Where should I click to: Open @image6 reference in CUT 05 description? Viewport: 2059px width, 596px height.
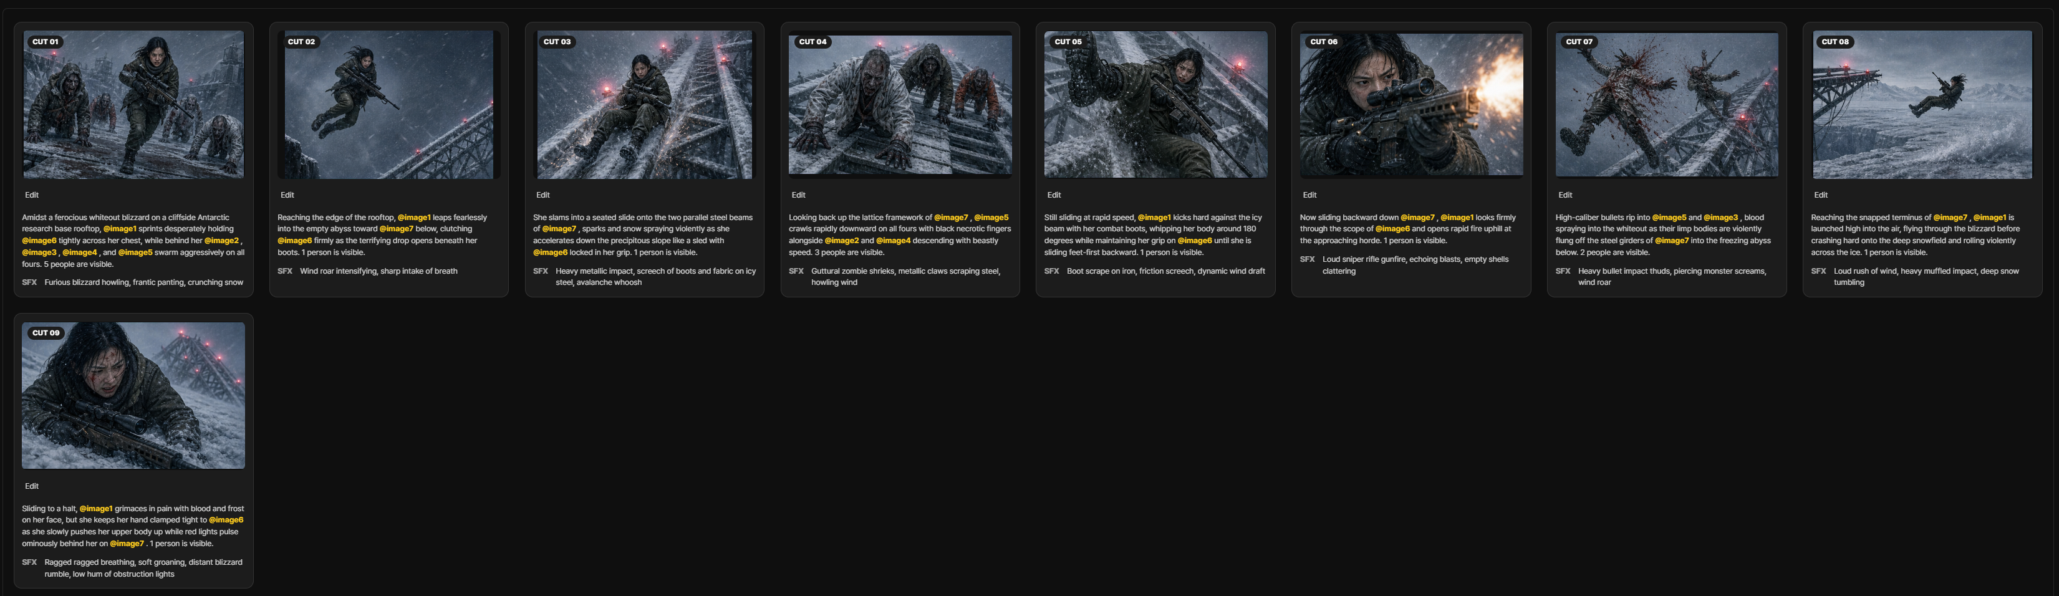pos(1195,241)
